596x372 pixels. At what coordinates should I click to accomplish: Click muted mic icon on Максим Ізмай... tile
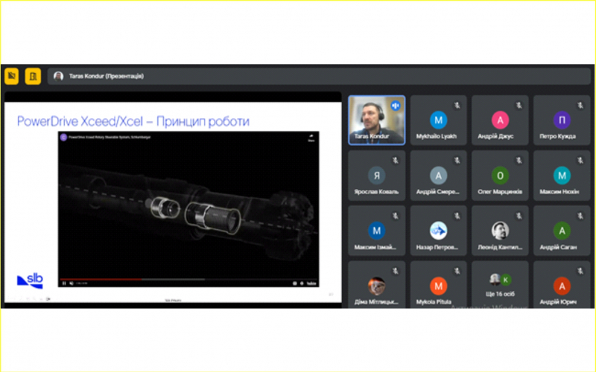click(396, 216)
